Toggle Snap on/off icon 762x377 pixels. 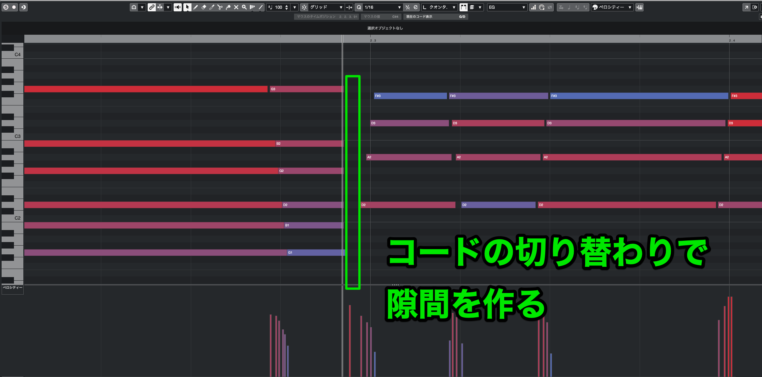coord(304,7)
